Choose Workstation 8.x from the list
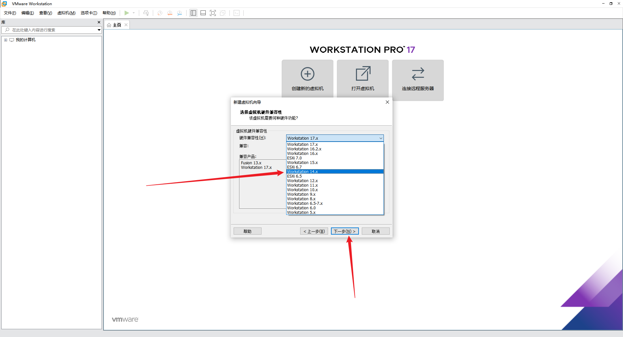Image resolution: width=623 pixels, height=337 pixels. pos(335,199)
